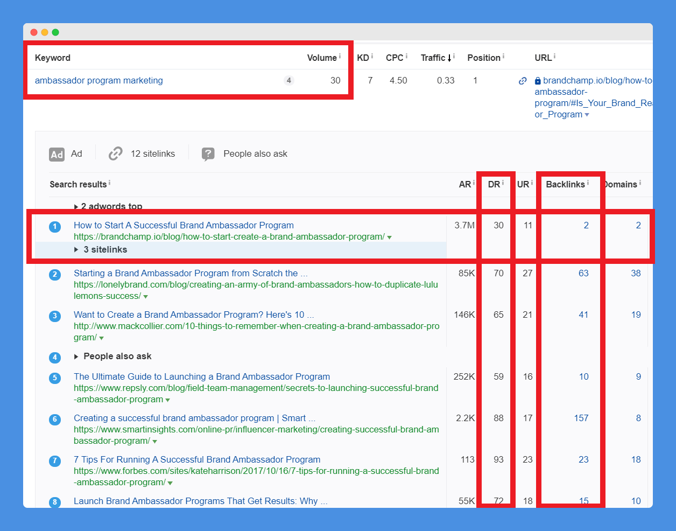Image resolution: width=676 pixels, height=531 pixels.
Task: Click the yellow minimize window button
Action: coord(45,32)
